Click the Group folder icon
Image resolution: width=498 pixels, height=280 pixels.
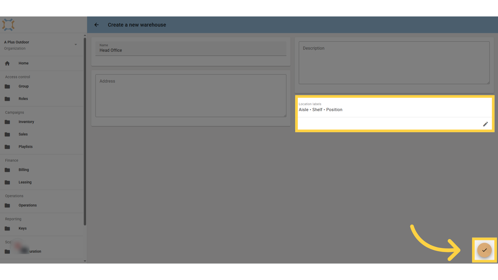click(x=7, y=86)
